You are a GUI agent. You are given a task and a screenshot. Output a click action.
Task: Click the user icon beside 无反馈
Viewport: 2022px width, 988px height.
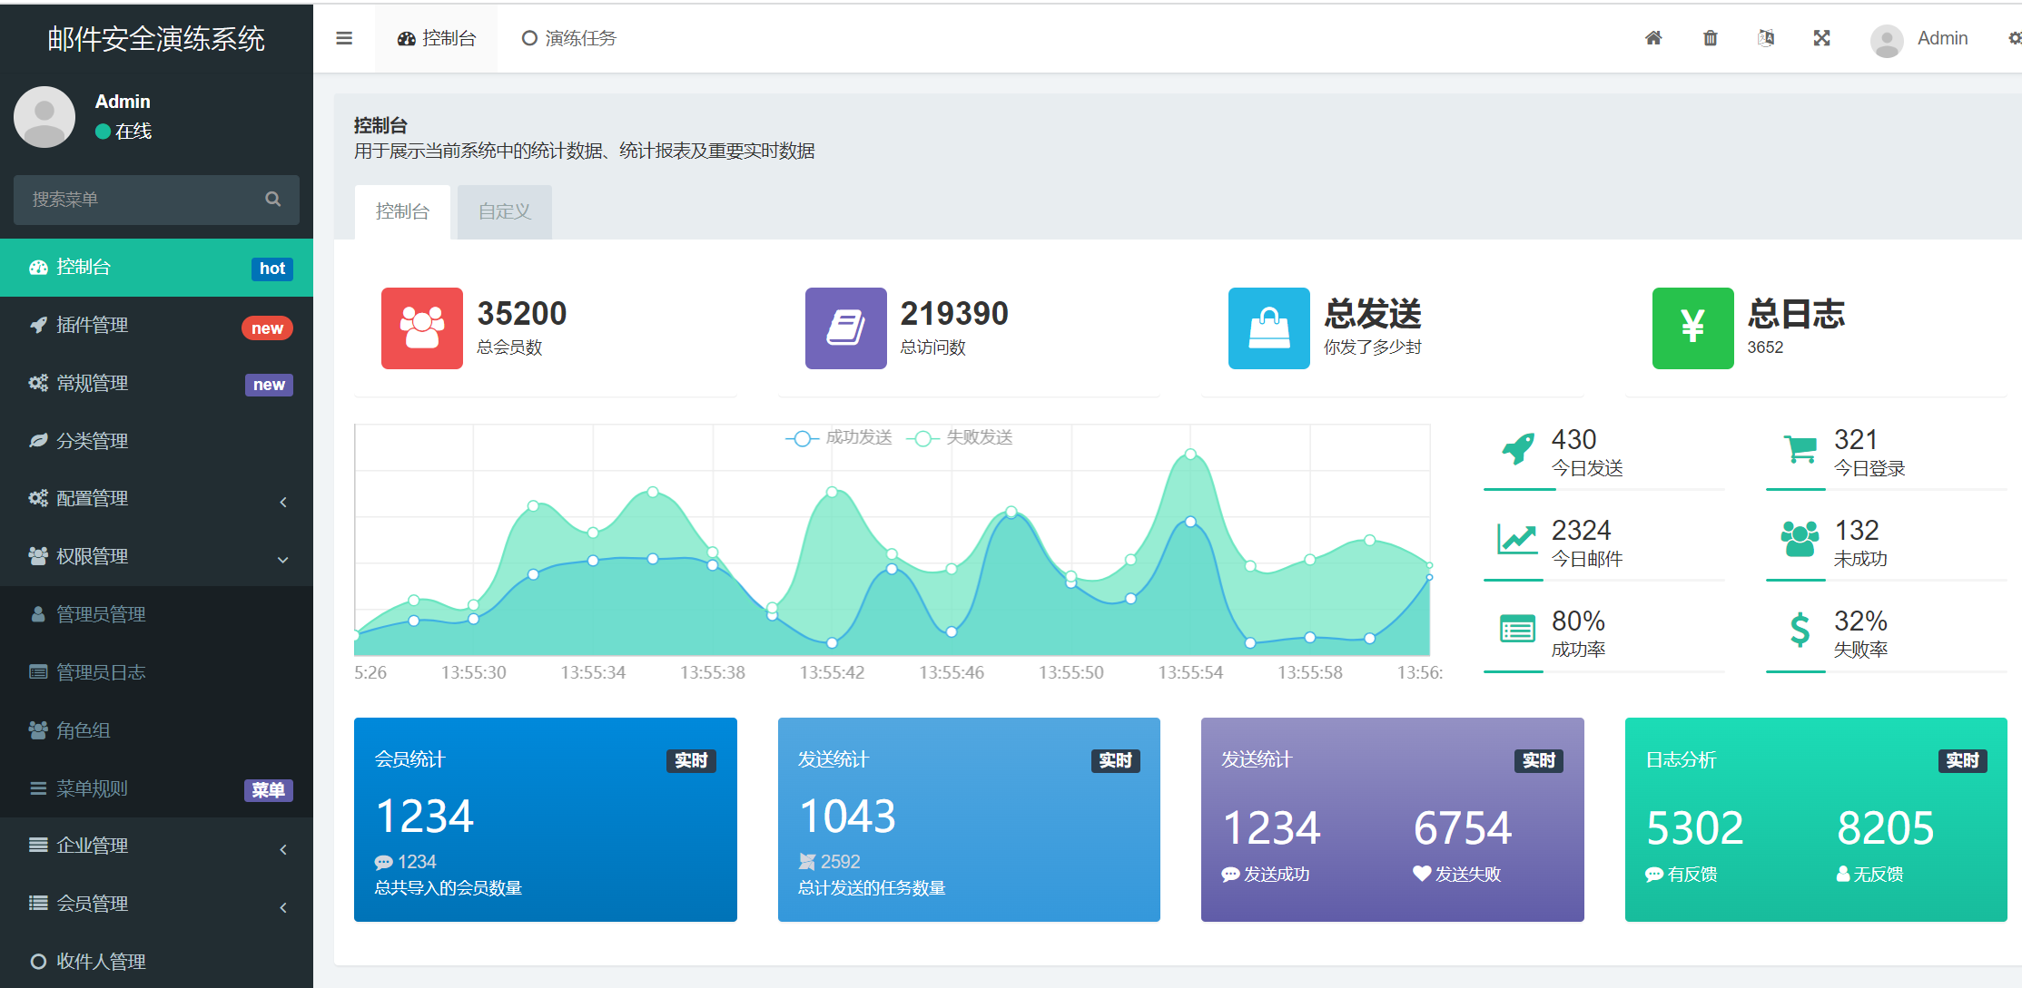(x=1843, y=874)
